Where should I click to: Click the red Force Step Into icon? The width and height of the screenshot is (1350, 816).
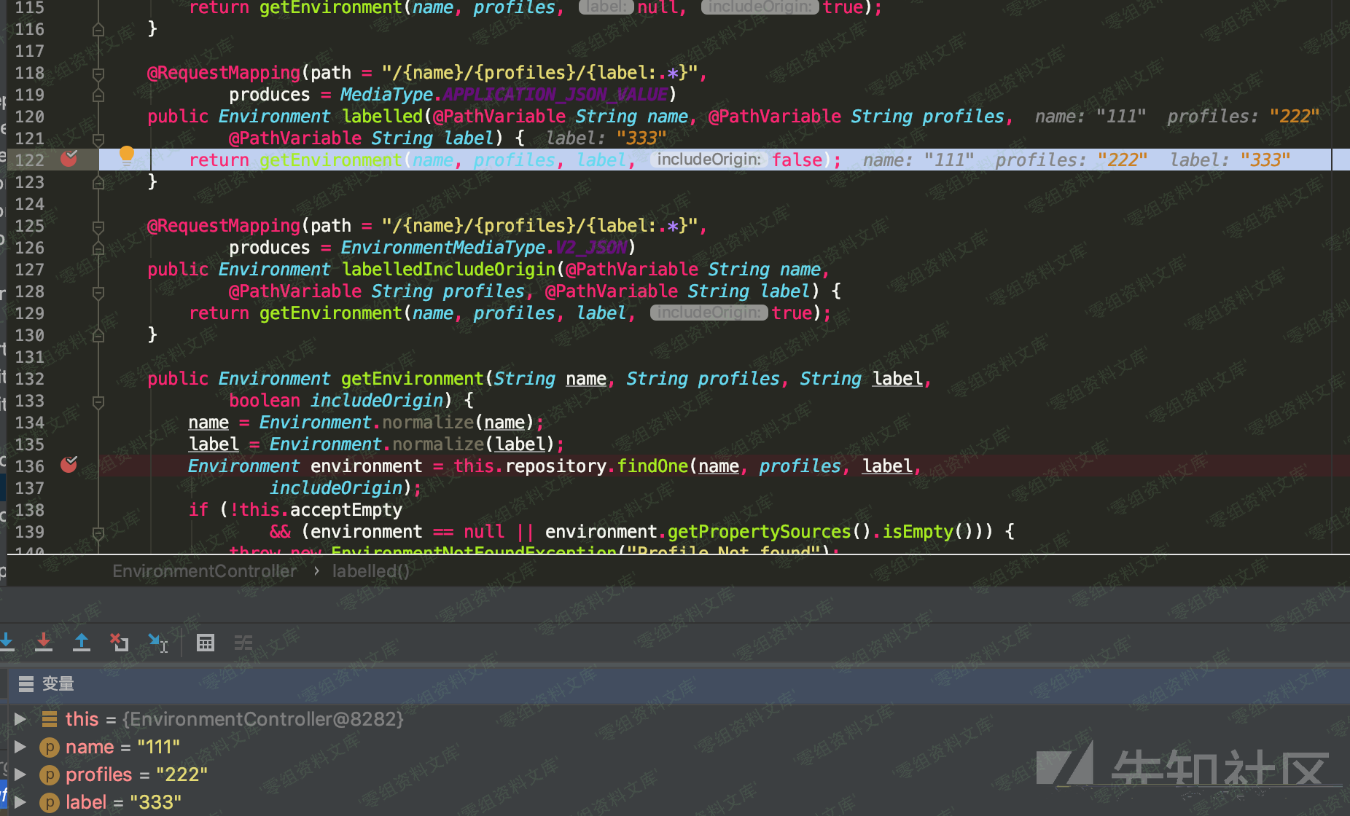tap(44, 642)
